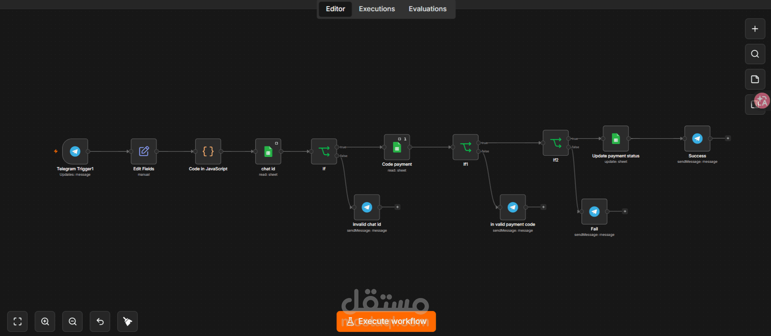
Task: Click the "Code in JavaScript" label
Action: [x=208, y=169]
